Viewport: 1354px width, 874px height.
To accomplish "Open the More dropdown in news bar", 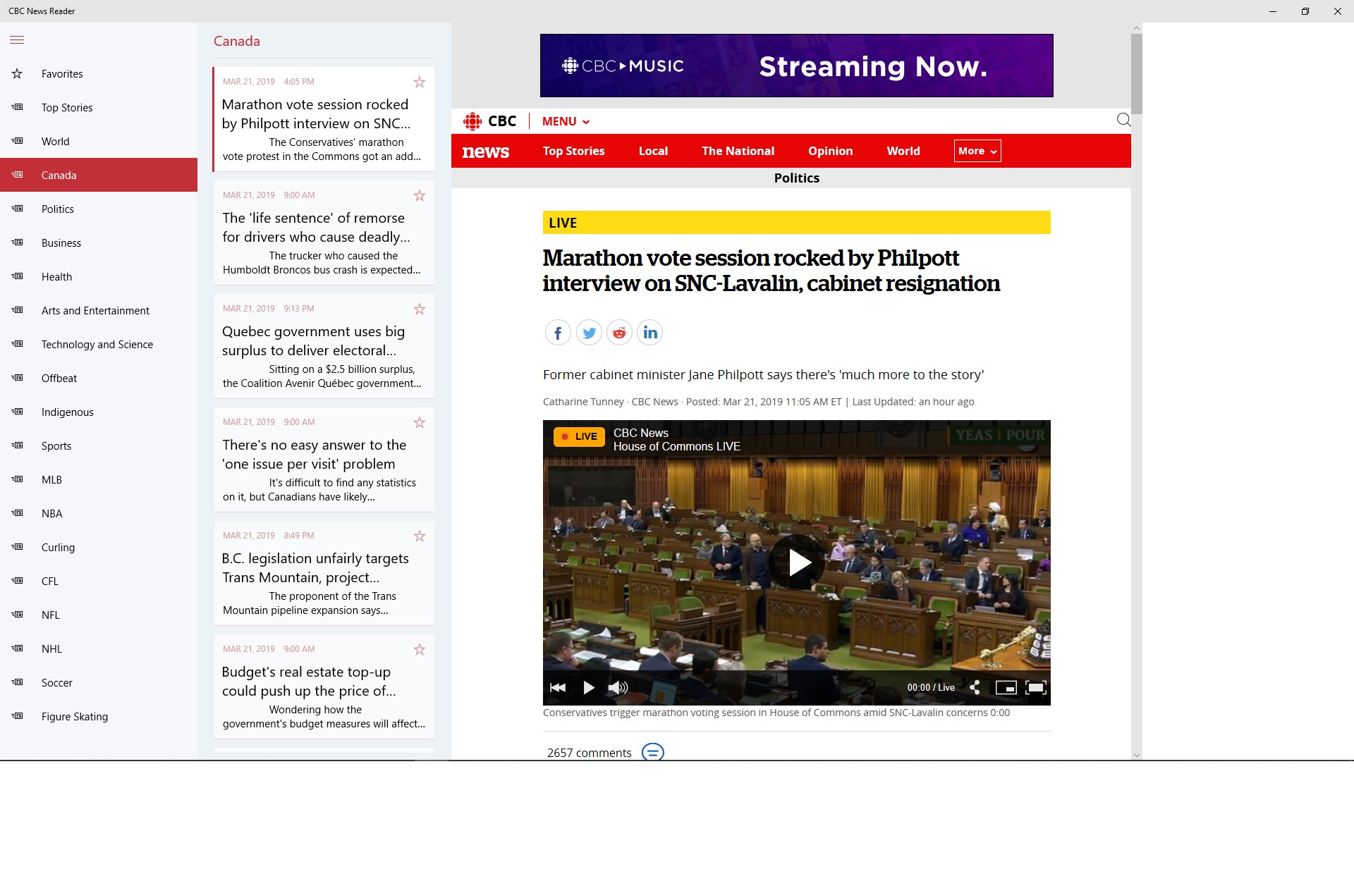I will point(977,151).
